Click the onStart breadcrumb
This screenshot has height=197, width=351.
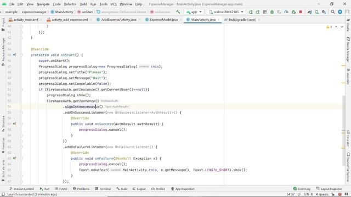pos(85,12)
